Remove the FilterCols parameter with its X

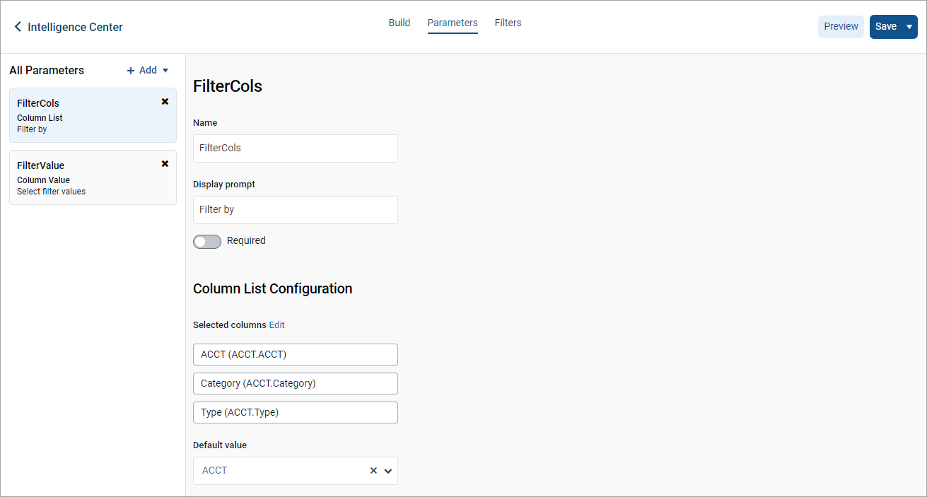[165, 102]
